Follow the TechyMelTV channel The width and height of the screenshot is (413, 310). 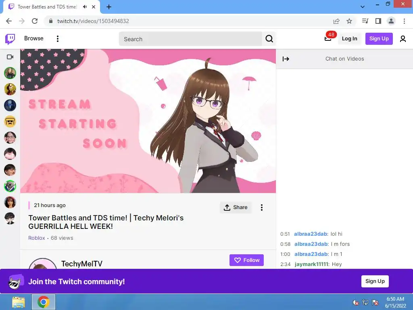point(246,260)
